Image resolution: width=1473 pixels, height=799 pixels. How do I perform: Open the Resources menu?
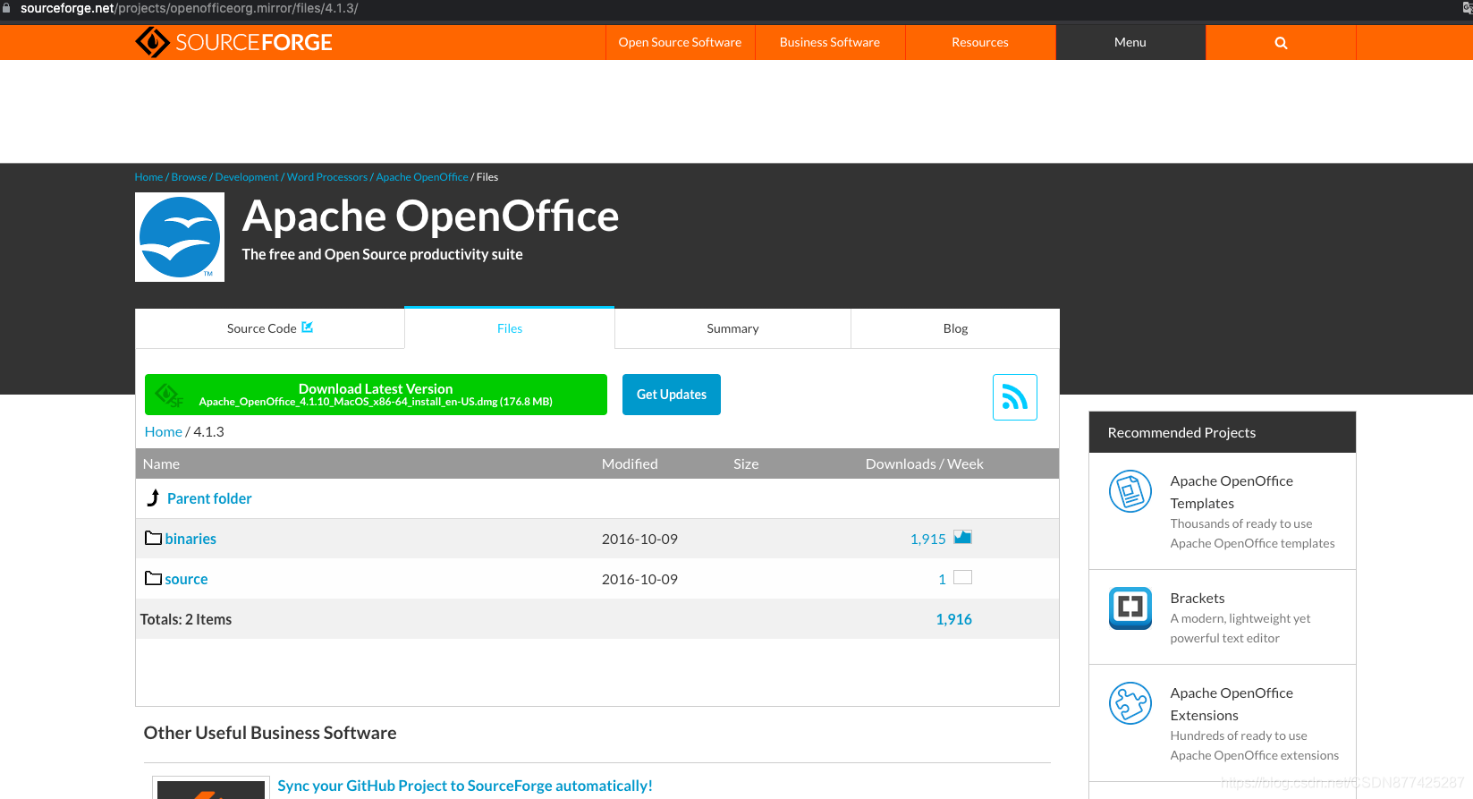pyautogui.click(x=980, y=42)
